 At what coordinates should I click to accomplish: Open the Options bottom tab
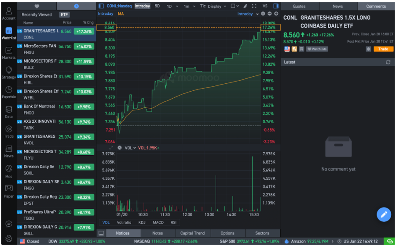pyautogui.click(x=227, y=233)
